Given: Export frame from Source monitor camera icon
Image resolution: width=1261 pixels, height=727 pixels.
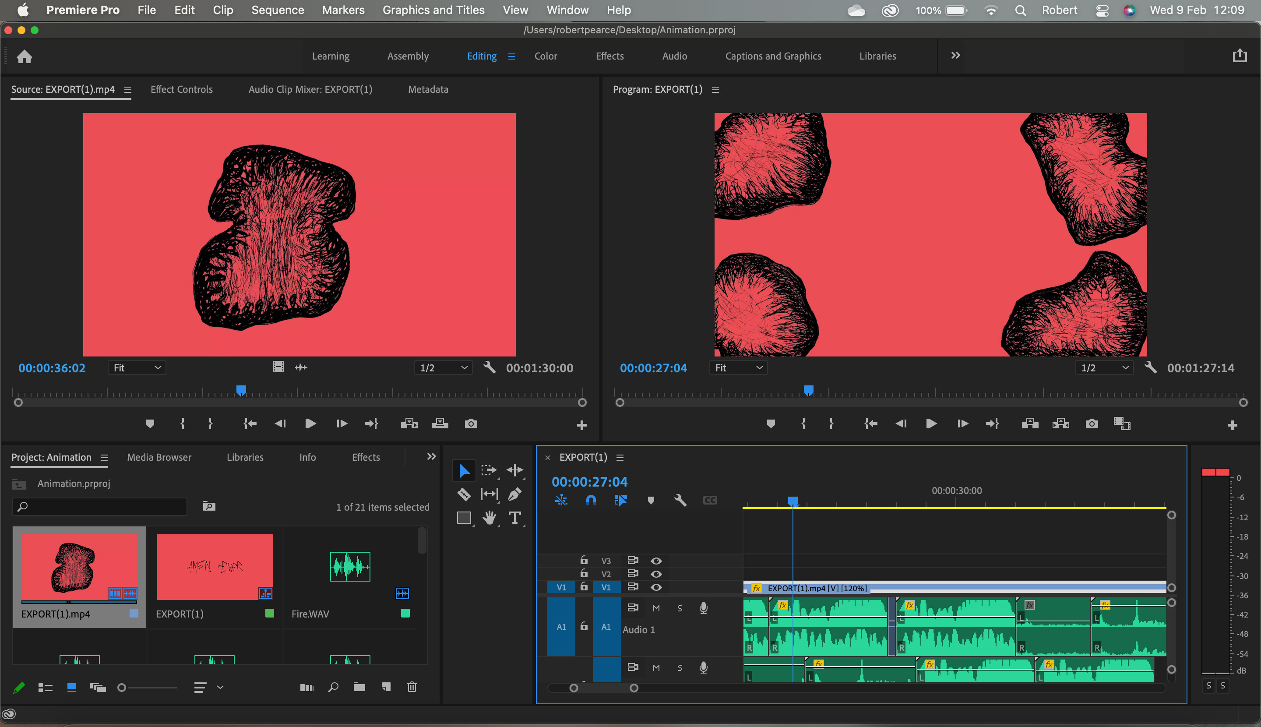Looking at the screenshot, I should tap(471, 424).
